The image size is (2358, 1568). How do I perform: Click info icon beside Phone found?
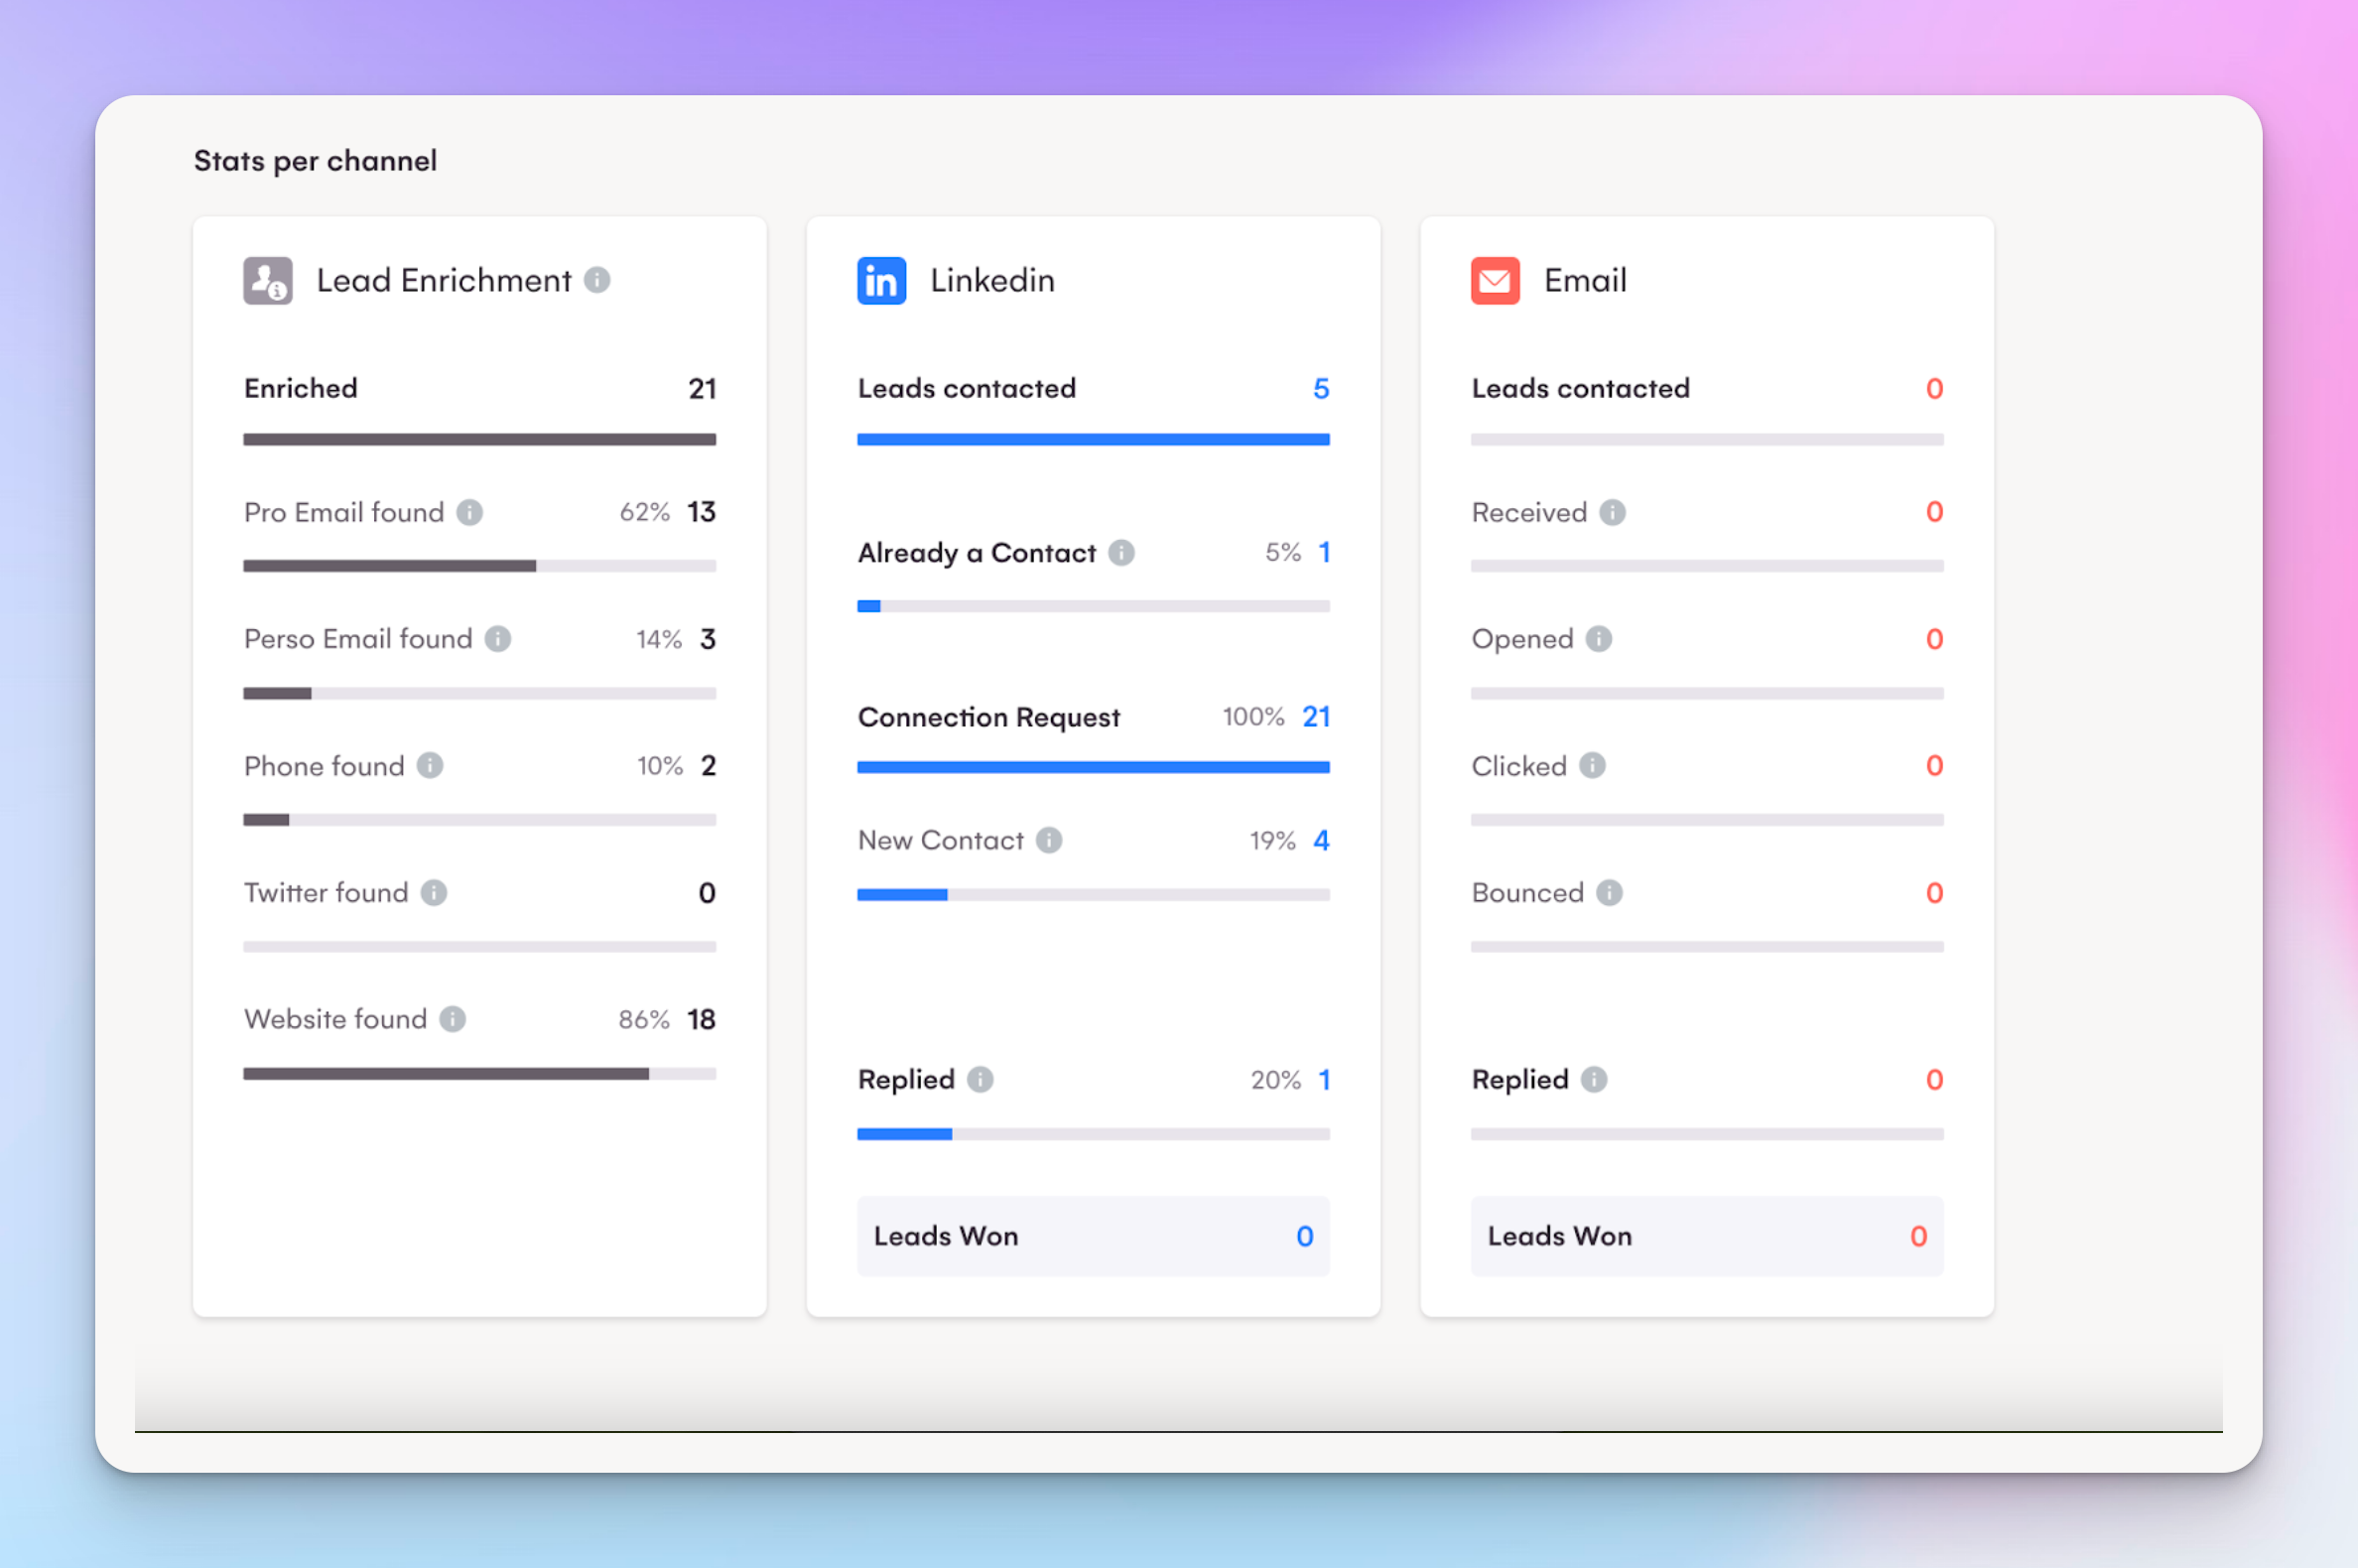pos(430,766)
